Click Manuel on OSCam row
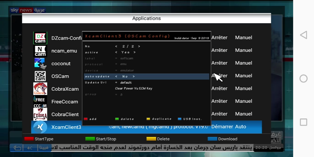 pyautogui.click(x=243, y=76)
